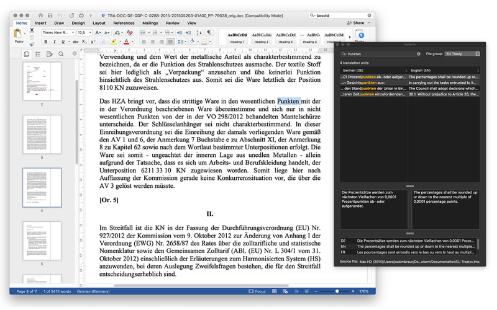Increase font size with the larger A

(x=98, y=33)
